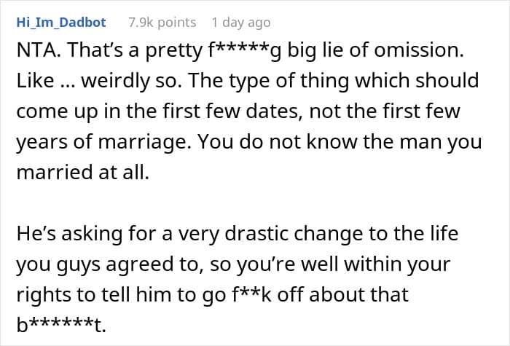Click the phrase 'very drastic change'
This screenshot has height=346, width=510.
pos(271,234)
